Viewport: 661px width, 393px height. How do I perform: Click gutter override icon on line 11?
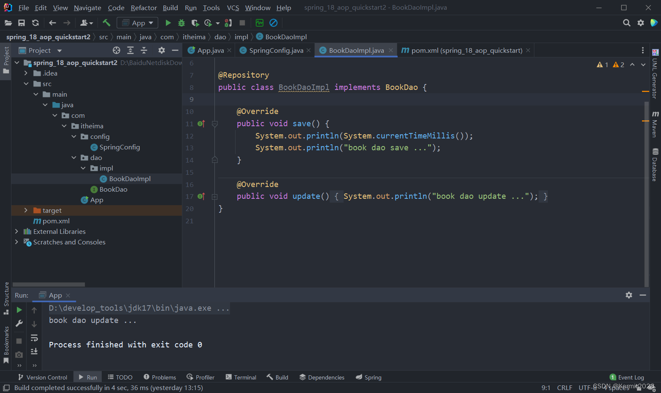tap(201, 124)
